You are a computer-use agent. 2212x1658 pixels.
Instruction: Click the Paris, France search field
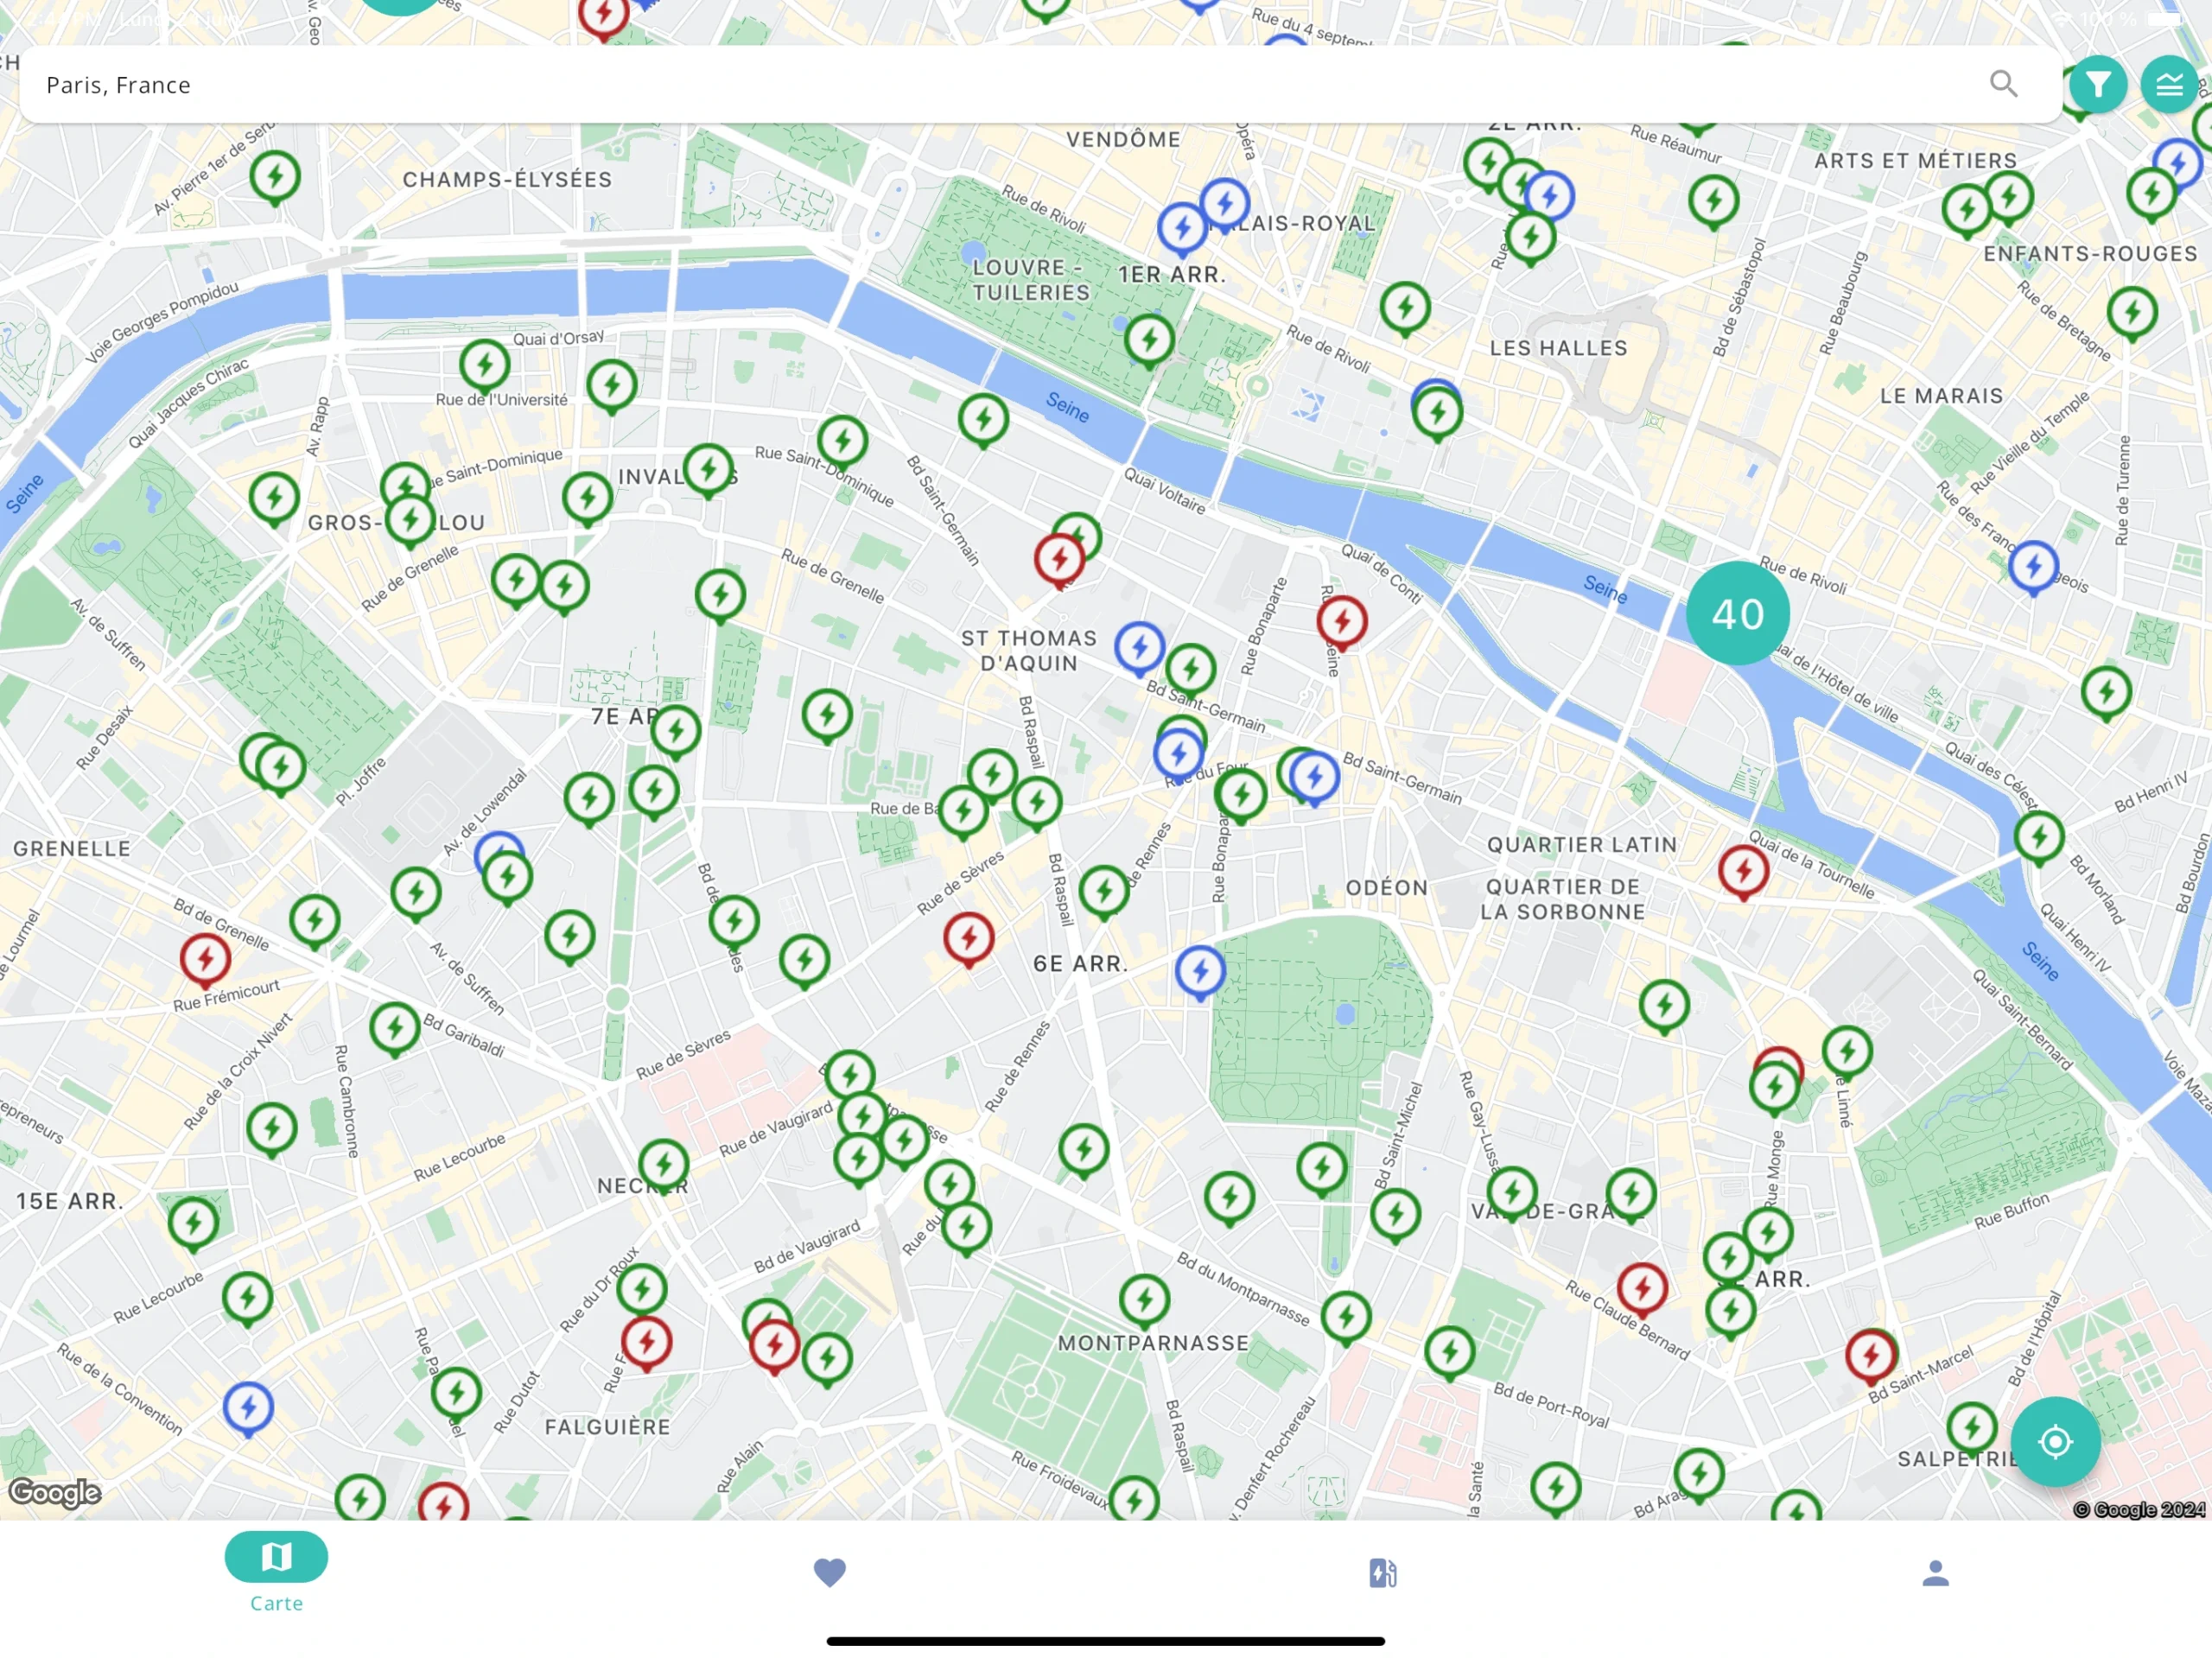pos(1040,85)
